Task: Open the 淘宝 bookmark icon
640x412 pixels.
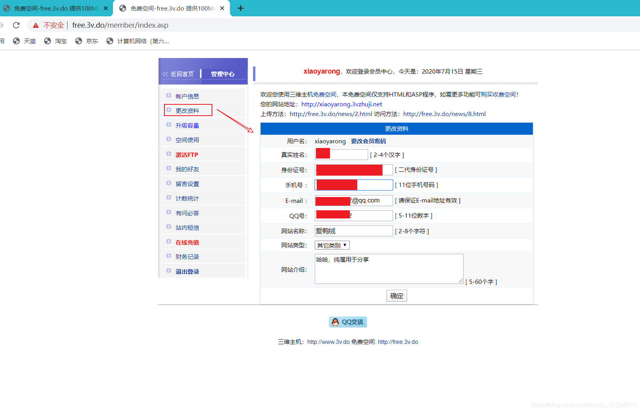Action: point(48,41)
